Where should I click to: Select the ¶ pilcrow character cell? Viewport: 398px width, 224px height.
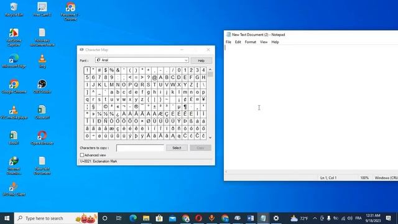(185, 106)
